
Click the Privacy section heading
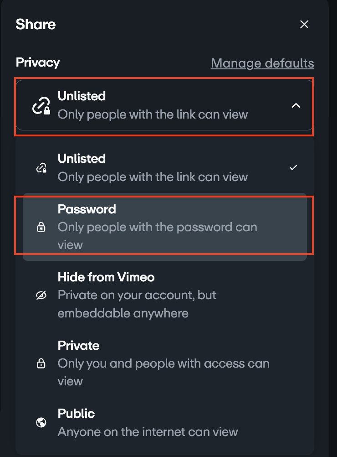(x=38, y=62)
